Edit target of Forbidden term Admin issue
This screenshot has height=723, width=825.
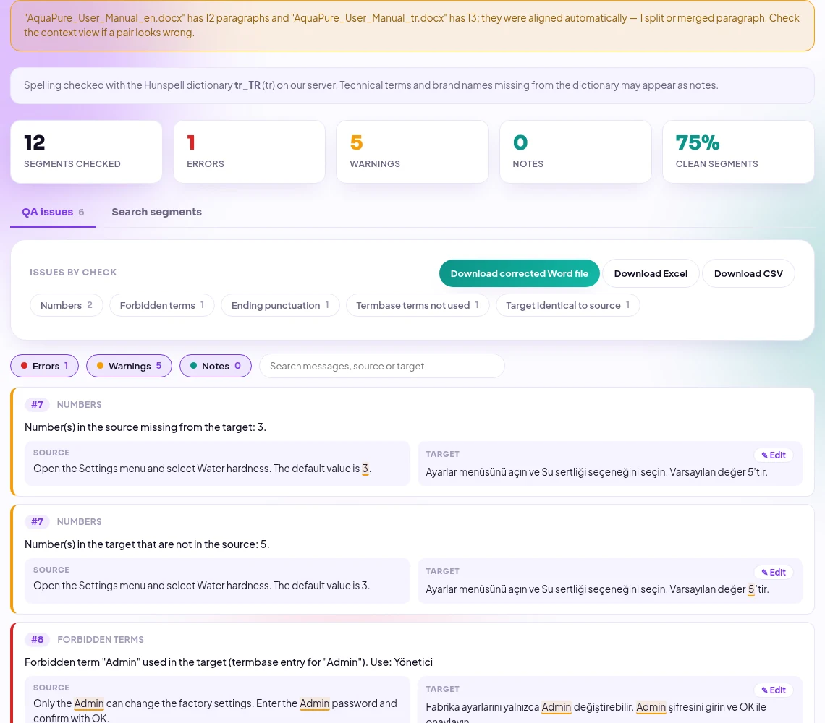pyautogui.click(x=774, y=690)
